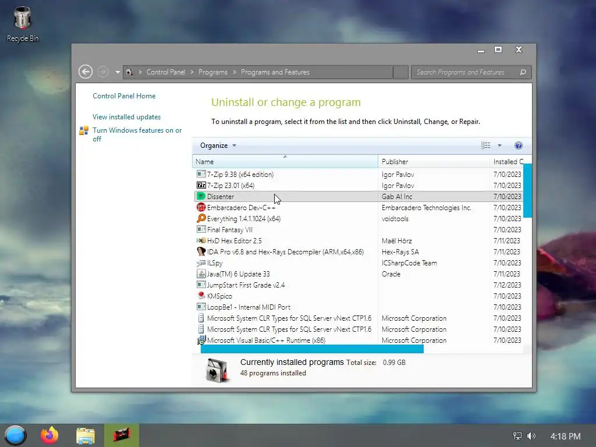
Task: Open the Recycle Bin desktop icon
Action: point(23,23)
